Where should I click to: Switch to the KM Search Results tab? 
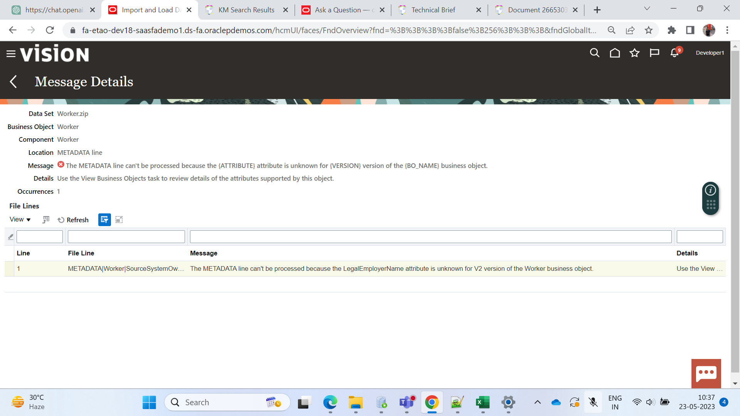[247, 10]
